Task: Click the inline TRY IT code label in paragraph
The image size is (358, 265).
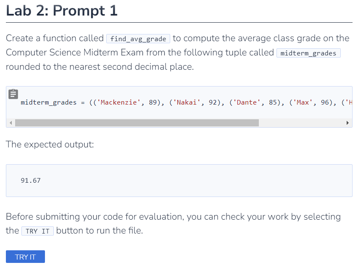Action: pos(38,231)
